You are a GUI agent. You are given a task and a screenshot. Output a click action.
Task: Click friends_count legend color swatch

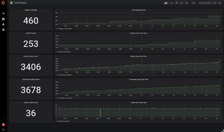57,52
